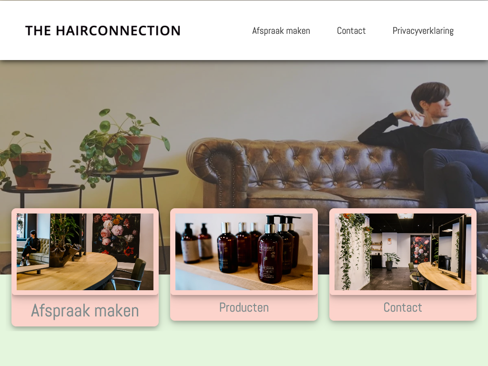Click THE HAIRCONNECTION logo text
This screenshot has width=488, height=366.
[103, 31]
